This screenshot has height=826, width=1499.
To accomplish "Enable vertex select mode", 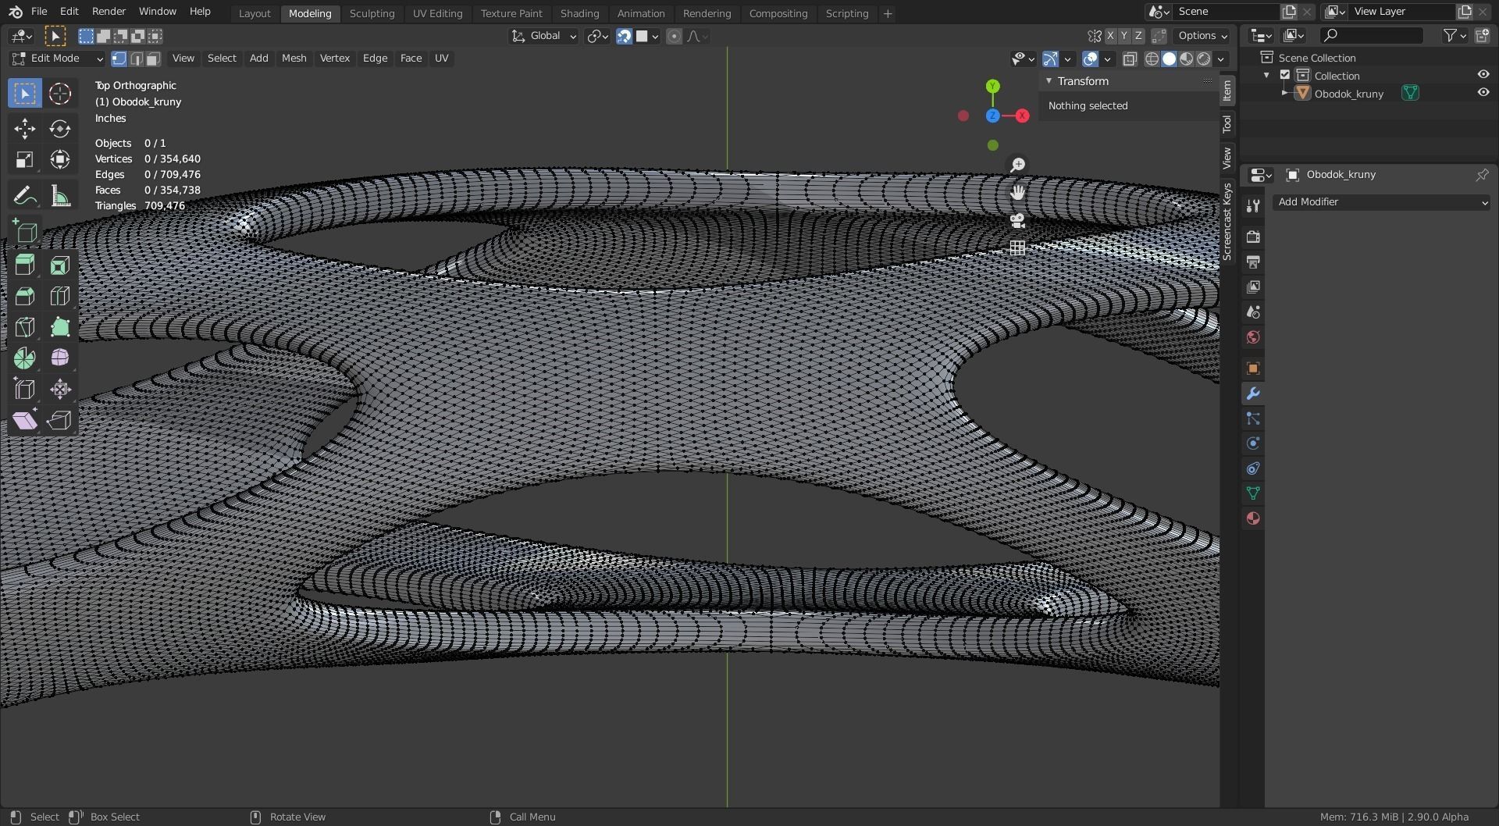I will [x=119, y=59].
